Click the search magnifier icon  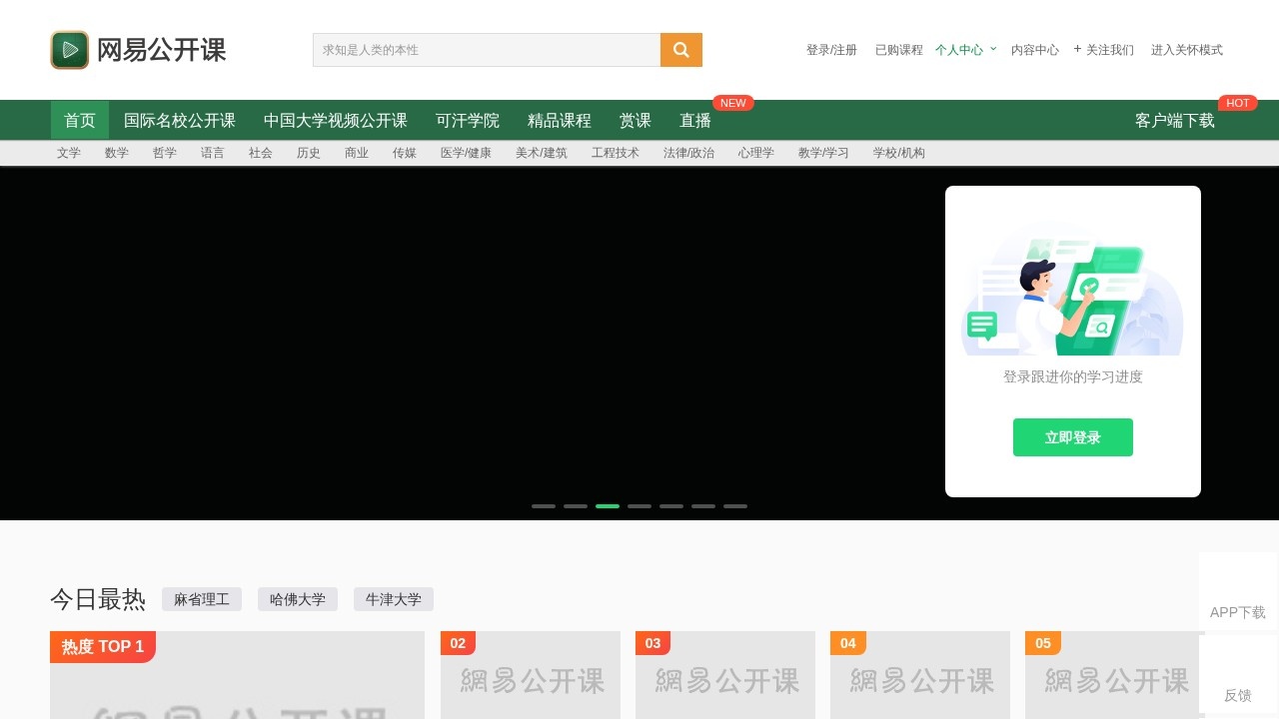click(x=680, y=49)
